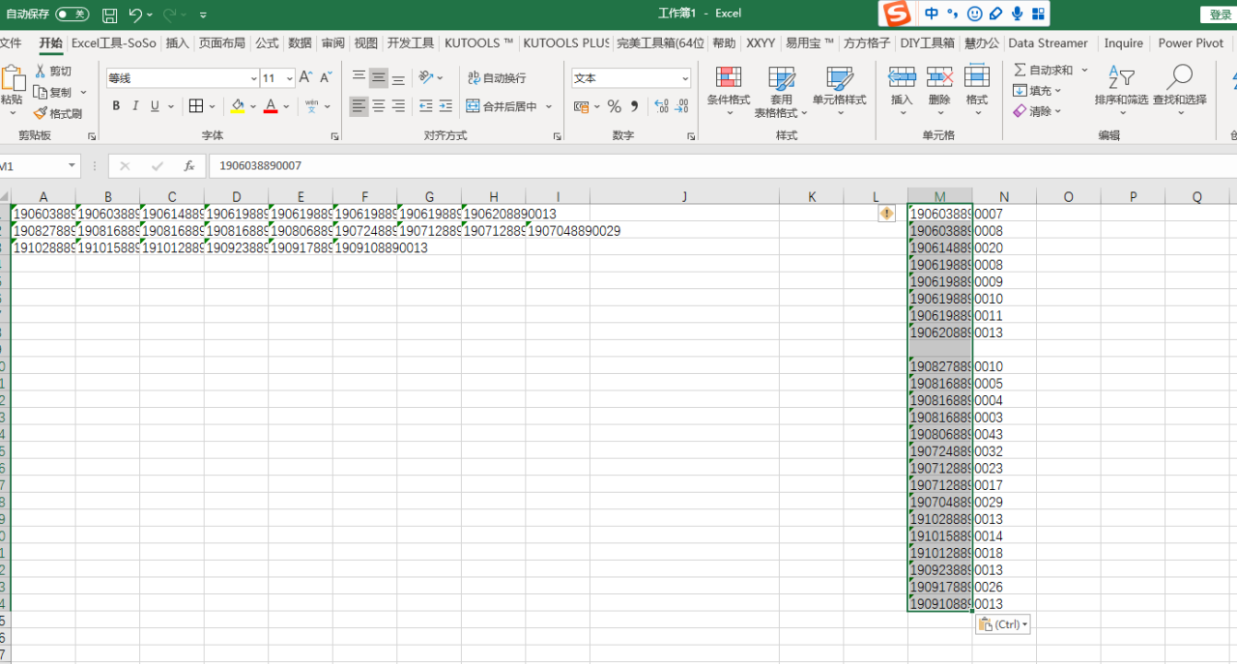The width and height of the screenshot is (1237, 664).
Task: Toggle bold formatting
Action: pyautogui.click(x=116, y=106)
